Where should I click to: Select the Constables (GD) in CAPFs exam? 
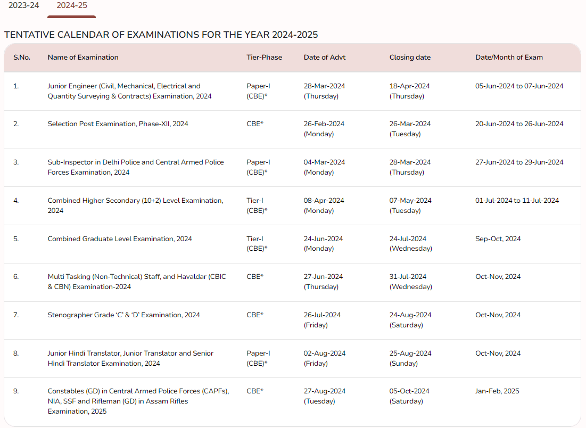click(x=138, y=401)
